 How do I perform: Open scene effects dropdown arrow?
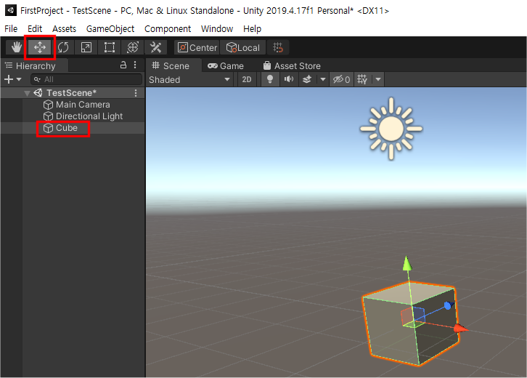322,80
